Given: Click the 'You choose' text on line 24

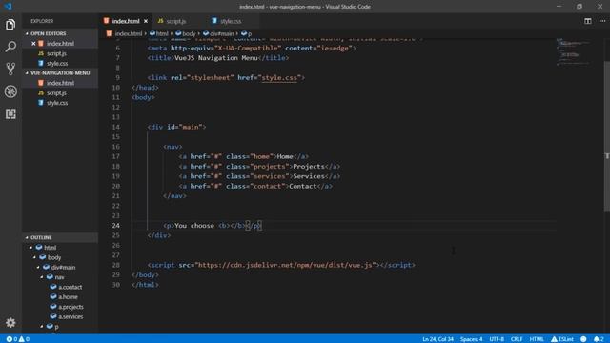Looking at the screenshot, I should pyautogui.click(x=194, y=226).
